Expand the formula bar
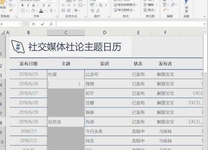Image resolution: width=208 pixels, height=150 pixels. coord(204,24)
